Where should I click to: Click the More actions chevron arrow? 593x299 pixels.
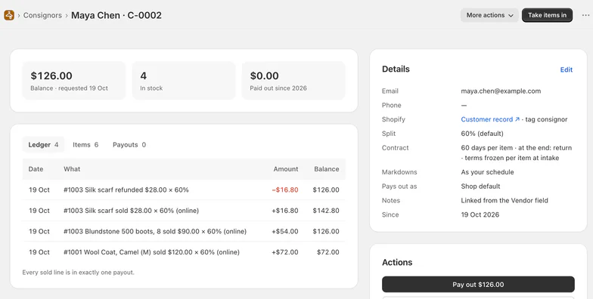point(511,15)
